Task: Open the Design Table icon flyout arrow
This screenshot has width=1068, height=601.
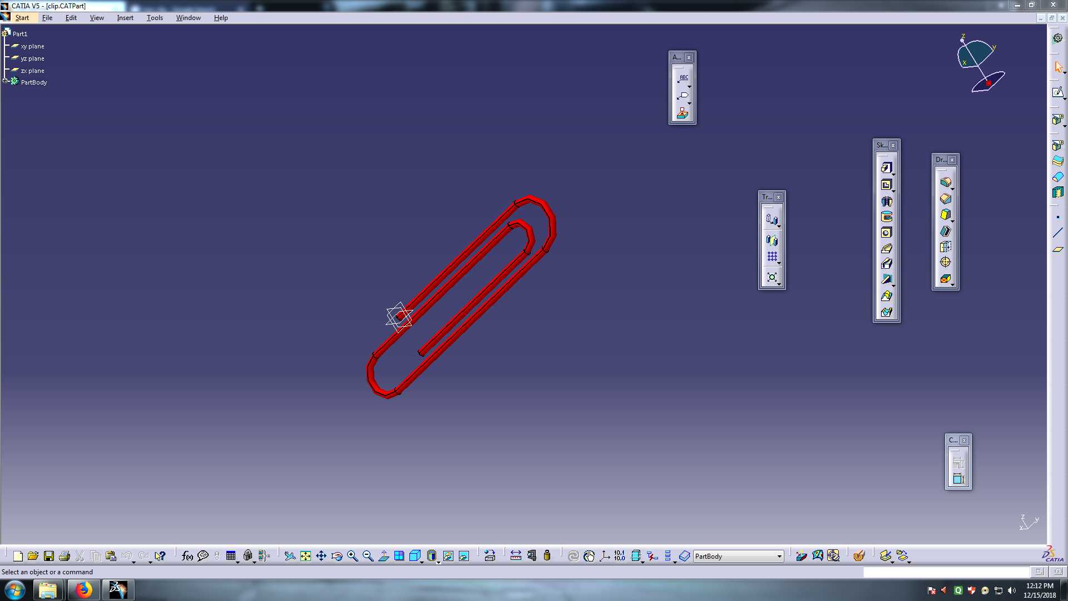Action: tap(238, 562)
